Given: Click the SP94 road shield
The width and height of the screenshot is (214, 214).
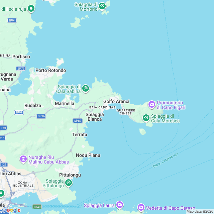Looking at the screenshot, I should (x=12, y=20).
